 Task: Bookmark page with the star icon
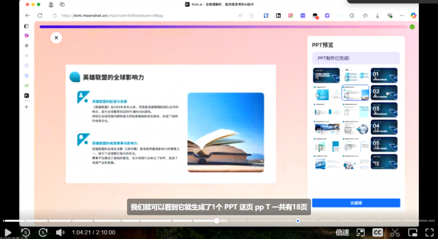(252, 15)
